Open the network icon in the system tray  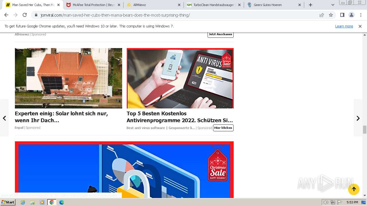[333, 202]
